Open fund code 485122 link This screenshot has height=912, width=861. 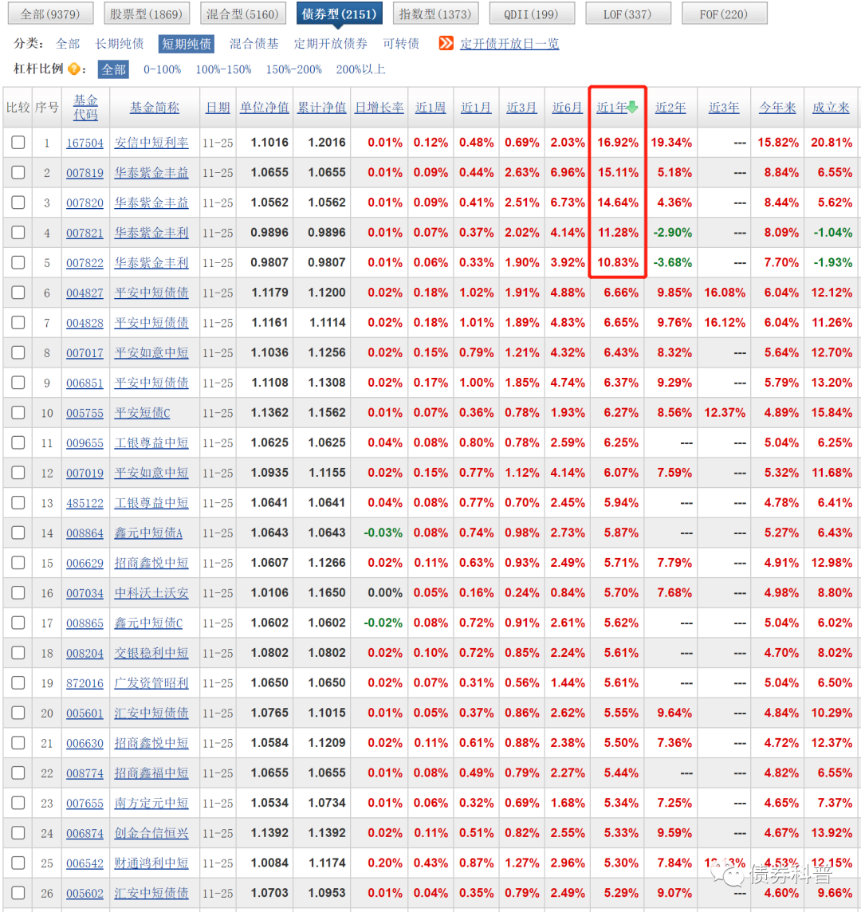click(x=85, y=503)
